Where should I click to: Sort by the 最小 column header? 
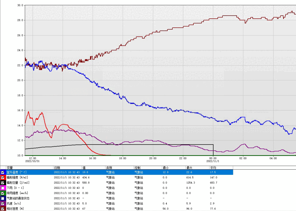pos(173,167)
